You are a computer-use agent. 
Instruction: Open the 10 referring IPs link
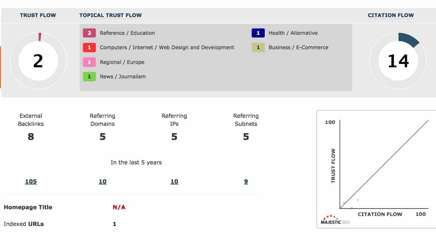point(174,181)
